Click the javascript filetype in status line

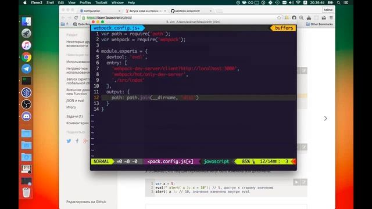coord(216,161)
